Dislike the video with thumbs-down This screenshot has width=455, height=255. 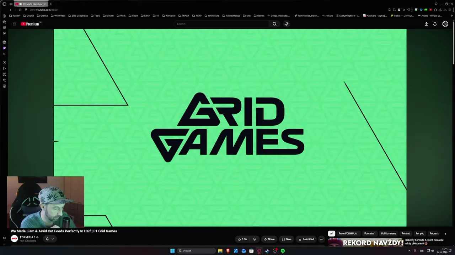(255, 239)
